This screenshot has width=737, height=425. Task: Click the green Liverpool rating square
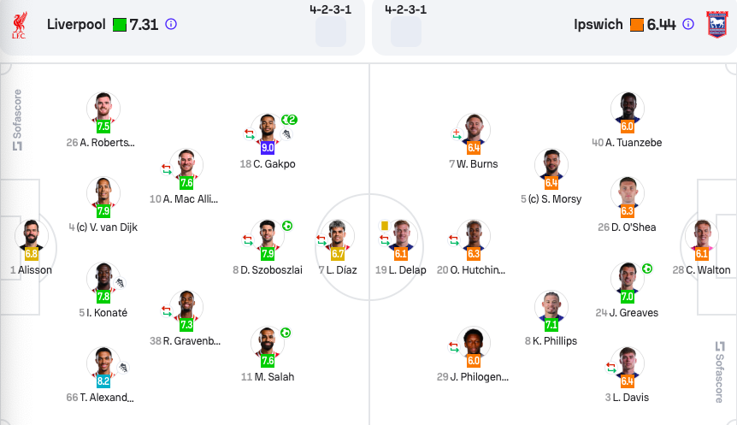[x=120, y=25]
